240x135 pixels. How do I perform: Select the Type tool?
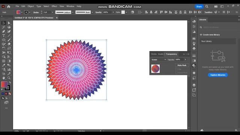pyautogui.click(x=4, y=36)
